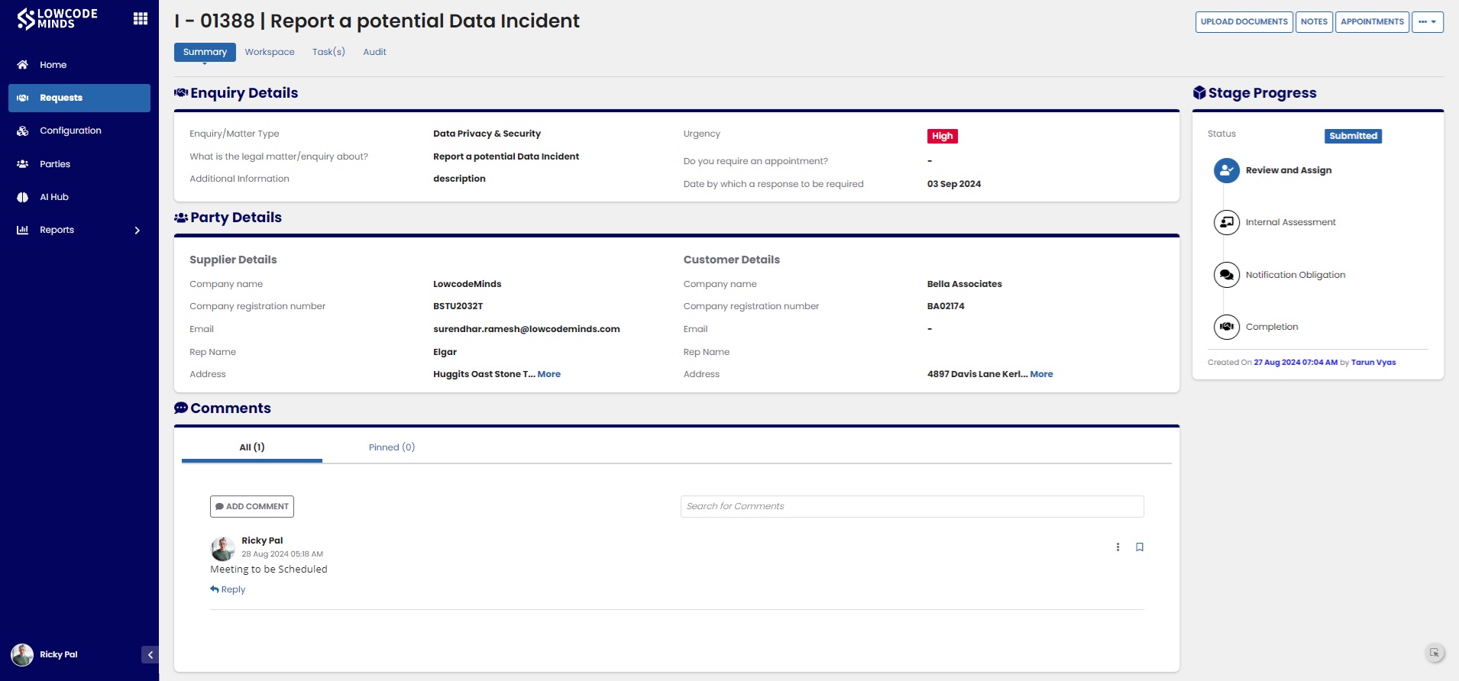Click the Review and Assign stage icon
Screen dimensions: 1459x681
1227,170
